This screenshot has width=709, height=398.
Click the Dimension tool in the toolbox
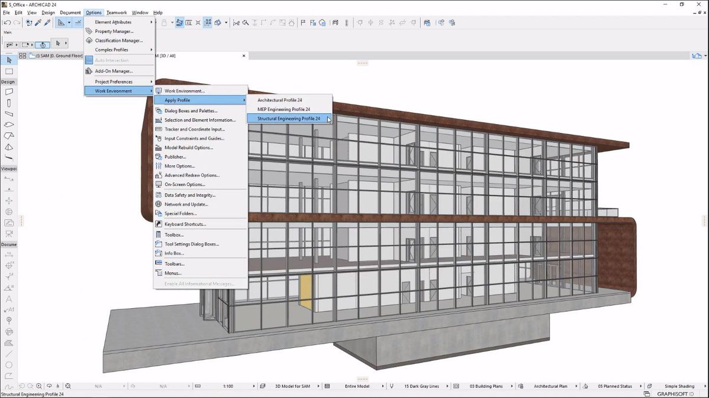[x=9, y=255]
